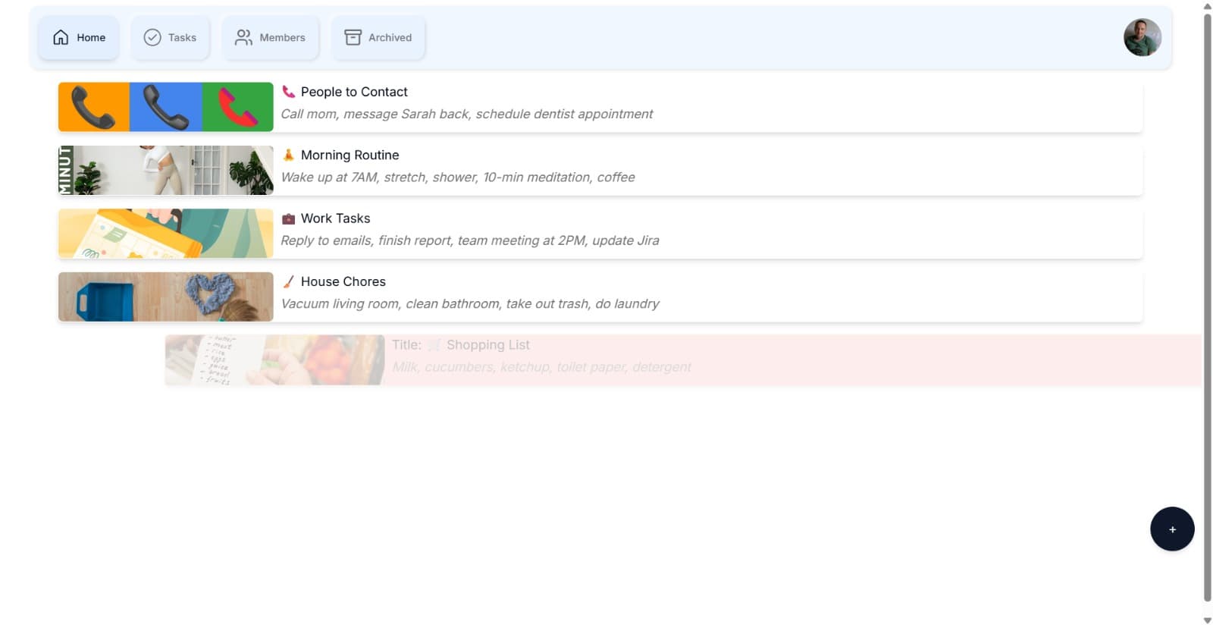Image resolution: width=1213 pixels, height=625 pixels.
Task: Open the House Chores description text
Action: point(470,304)
